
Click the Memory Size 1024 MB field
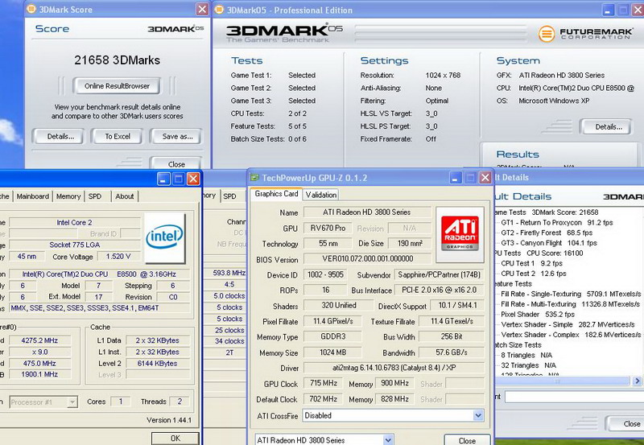pyautogui.click(x=332, y=352)
